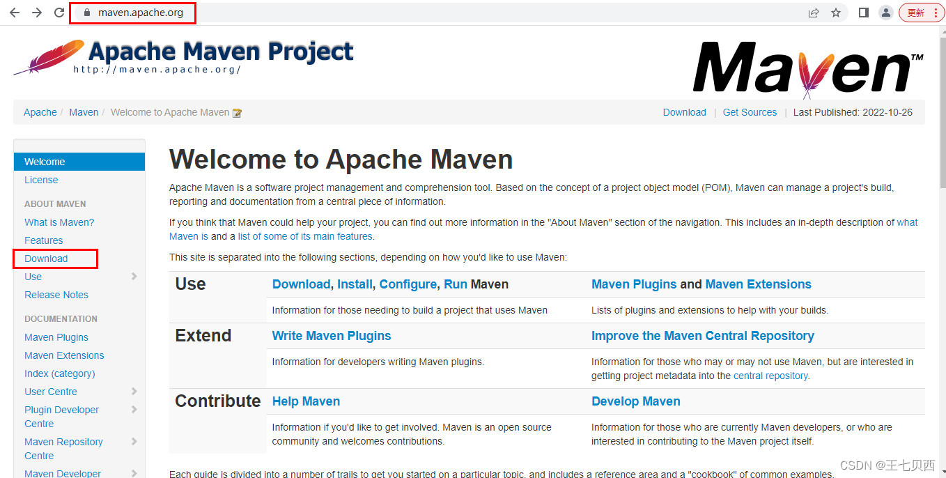Image resolution: width=946 pixels, height=478 pixels.
Task: Click the Apache Maven Project feather logo
Action: [x=184, y=58]
